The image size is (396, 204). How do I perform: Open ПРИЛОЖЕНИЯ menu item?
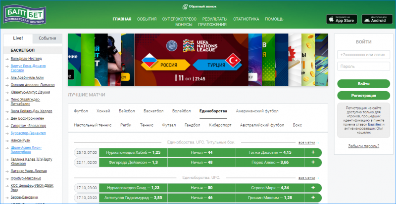(212, 25)
